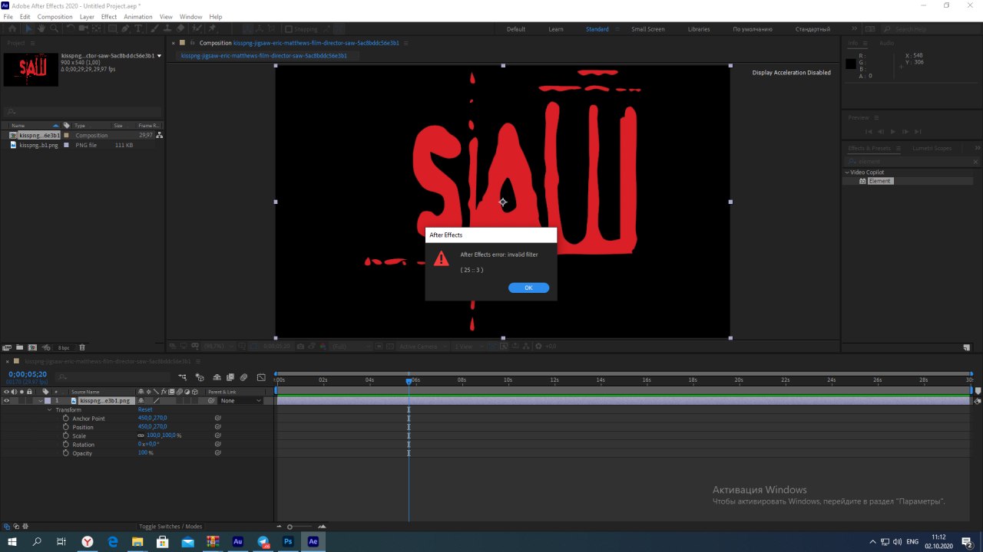This screenshot has height=552, width=983.
Task: Select the Type text tool
Action: pos(138,28)
